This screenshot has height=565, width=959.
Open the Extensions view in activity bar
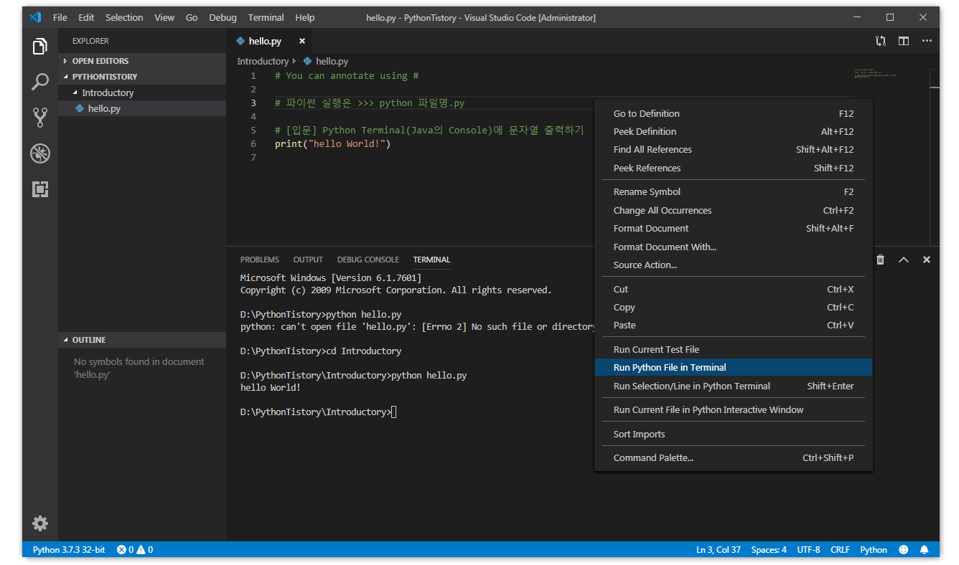pos(40,189)
